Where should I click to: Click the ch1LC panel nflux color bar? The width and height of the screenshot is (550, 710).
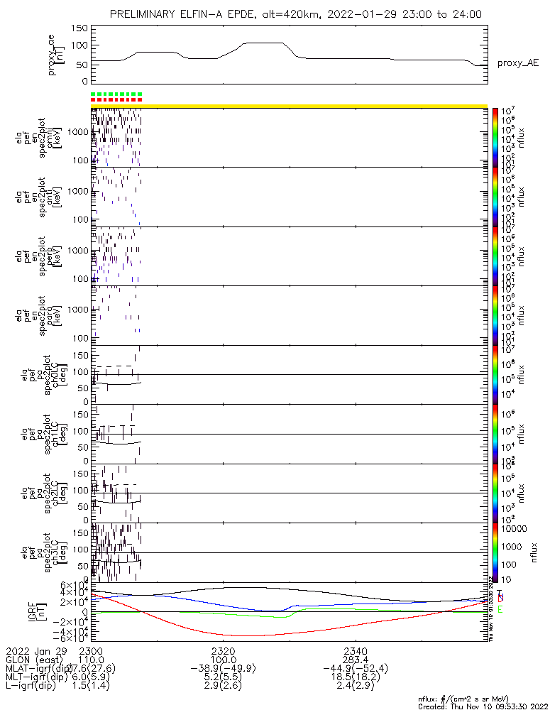495,435
